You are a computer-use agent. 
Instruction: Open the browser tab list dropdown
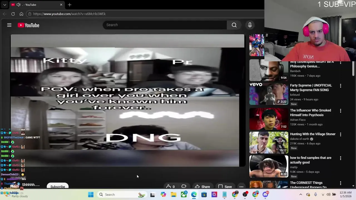[x=4, y=5]
